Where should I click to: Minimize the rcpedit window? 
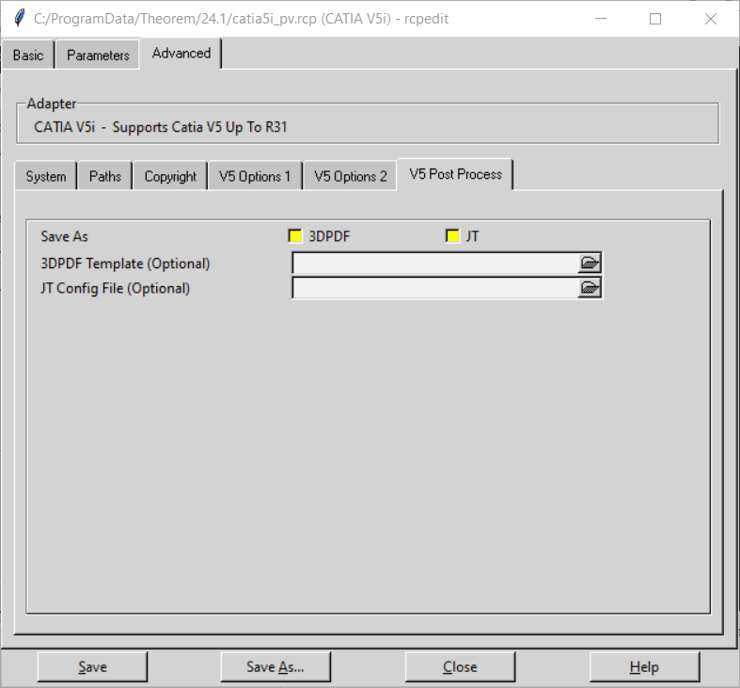pos(601,19)
